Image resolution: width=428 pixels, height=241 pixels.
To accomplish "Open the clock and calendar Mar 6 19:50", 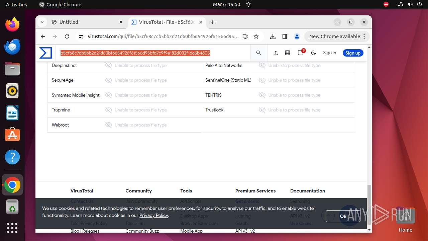I will click(227, 4).
